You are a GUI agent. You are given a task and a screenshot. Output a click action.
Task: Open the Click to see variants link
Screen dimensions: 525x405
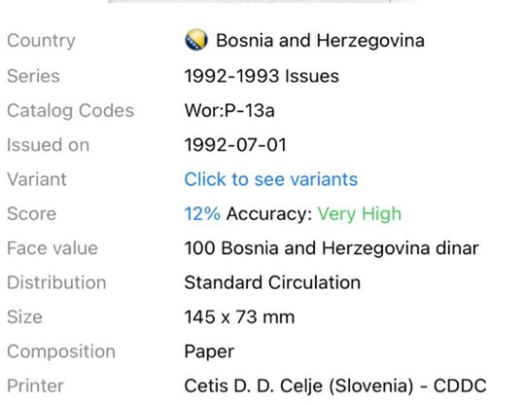(271, 179)
